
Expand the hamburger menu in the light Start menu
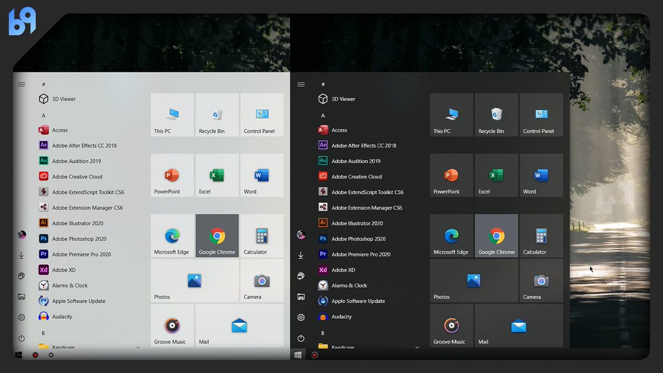[x=22, y=85]
